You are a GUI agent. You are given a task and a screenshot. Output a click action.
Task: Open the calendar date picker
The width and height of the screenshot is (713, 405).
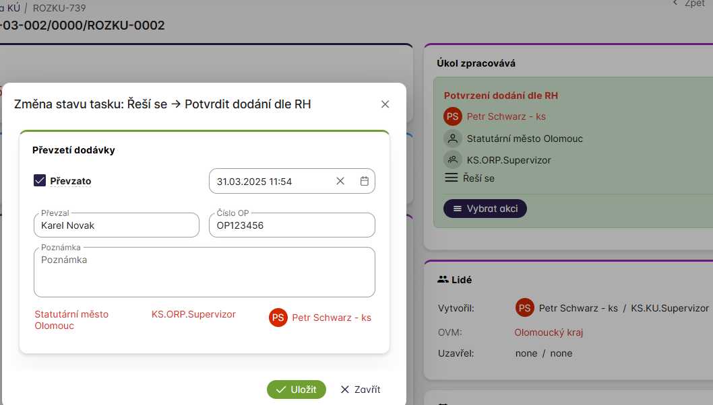(365, 181)
